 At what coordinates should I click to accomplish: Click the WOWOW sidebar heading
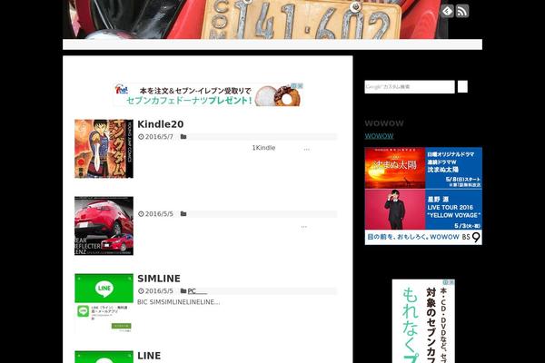pos(384,123)
